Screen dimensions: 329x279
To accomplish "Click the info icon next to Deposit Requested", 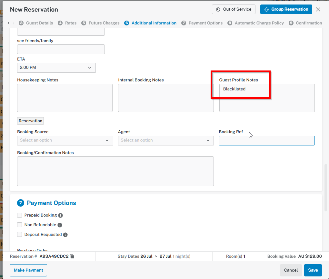I will pos(65,235).
